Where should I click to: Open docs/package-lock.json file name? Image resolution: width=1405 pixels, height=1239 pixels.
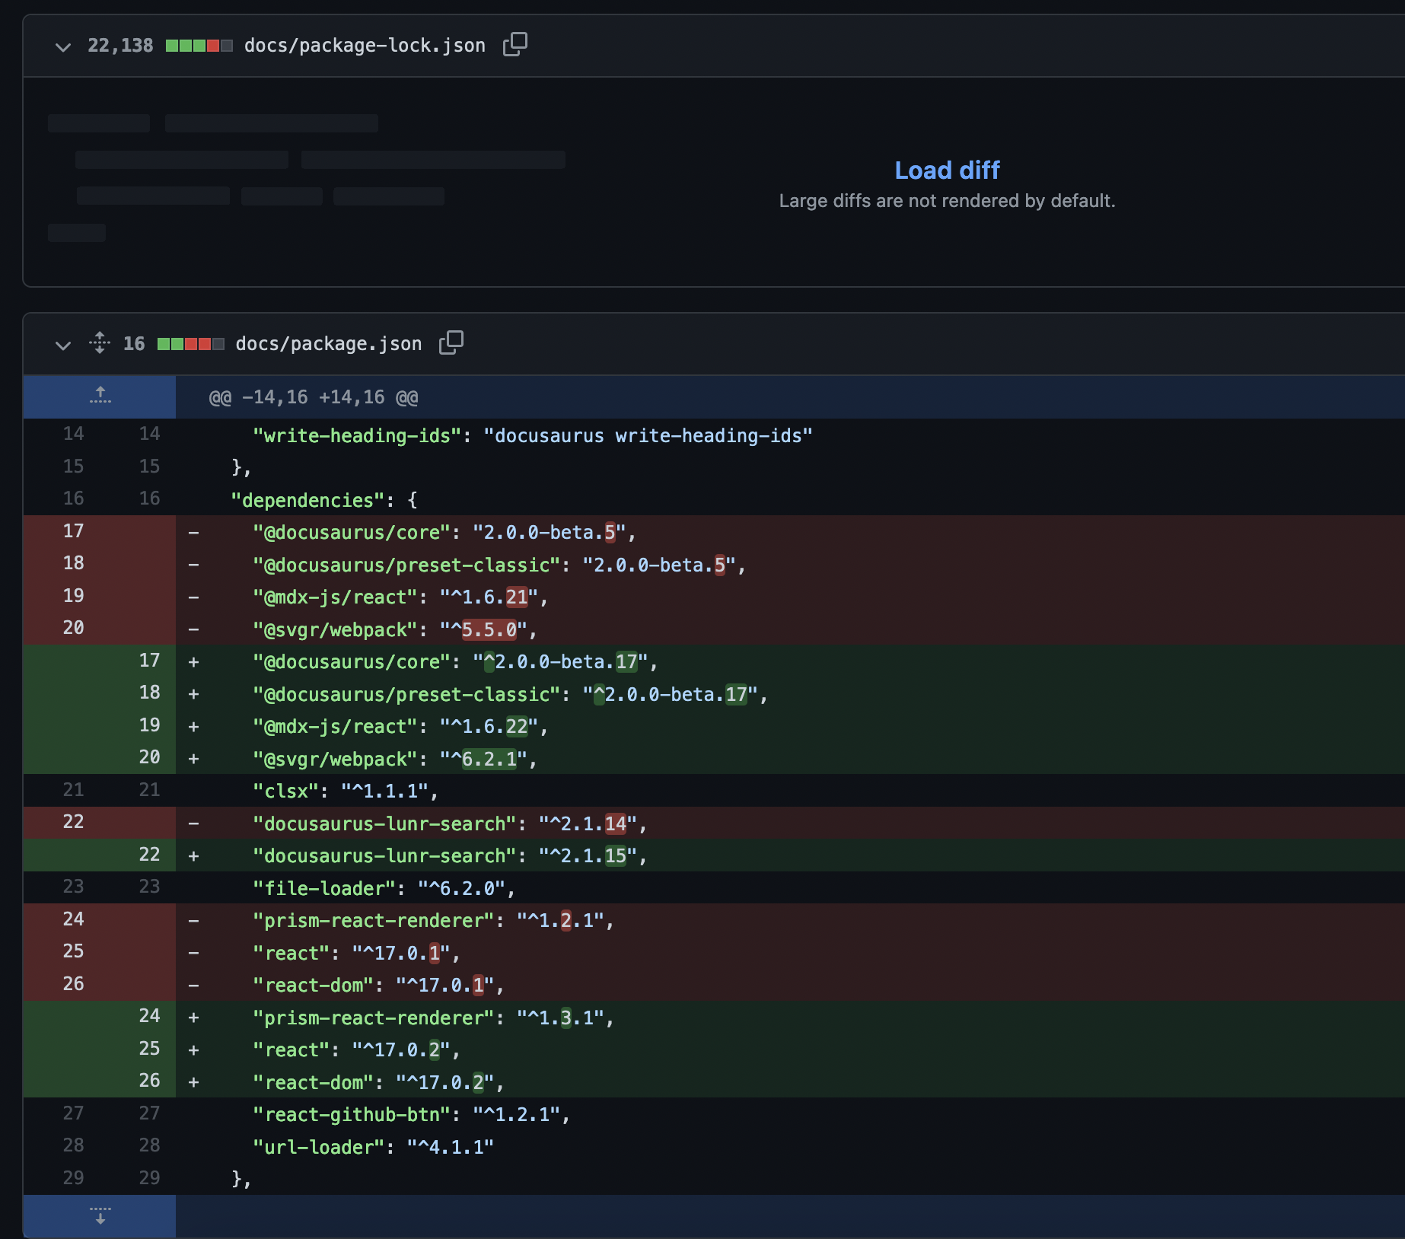[x=365, y=46]
